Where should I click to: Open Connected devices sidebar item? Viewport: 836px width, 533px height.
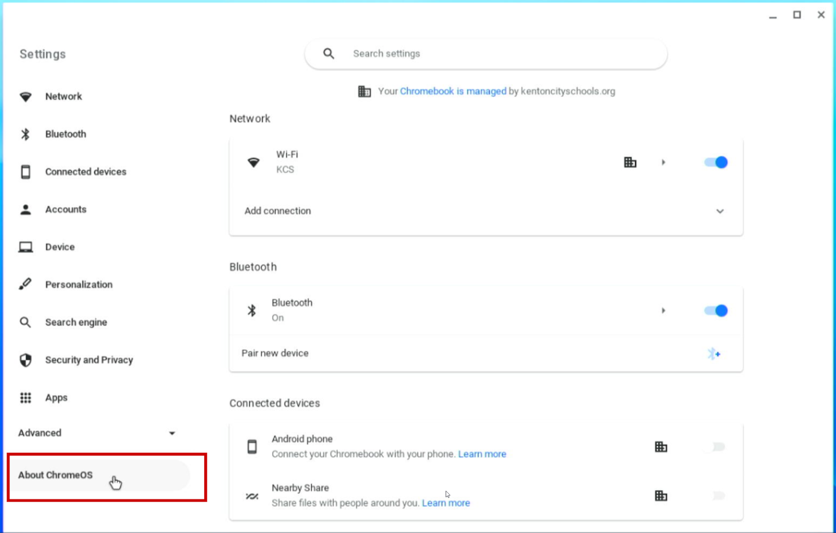point(86,172)
